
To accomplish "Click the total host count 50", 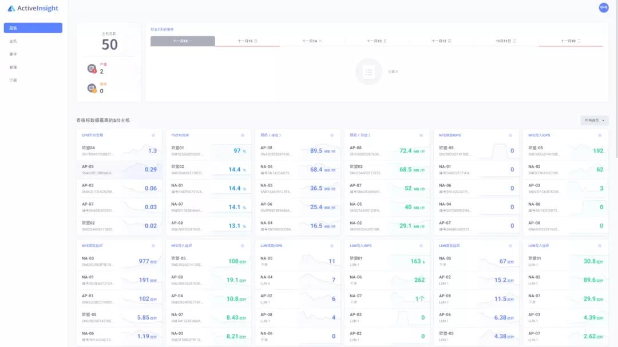I will 109,45.
